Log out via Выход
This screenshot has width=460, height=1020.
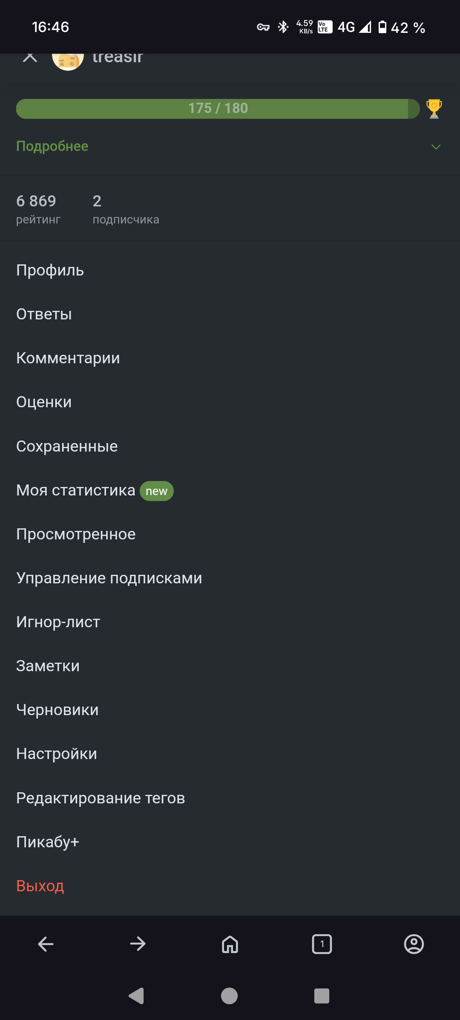point(40,886)
